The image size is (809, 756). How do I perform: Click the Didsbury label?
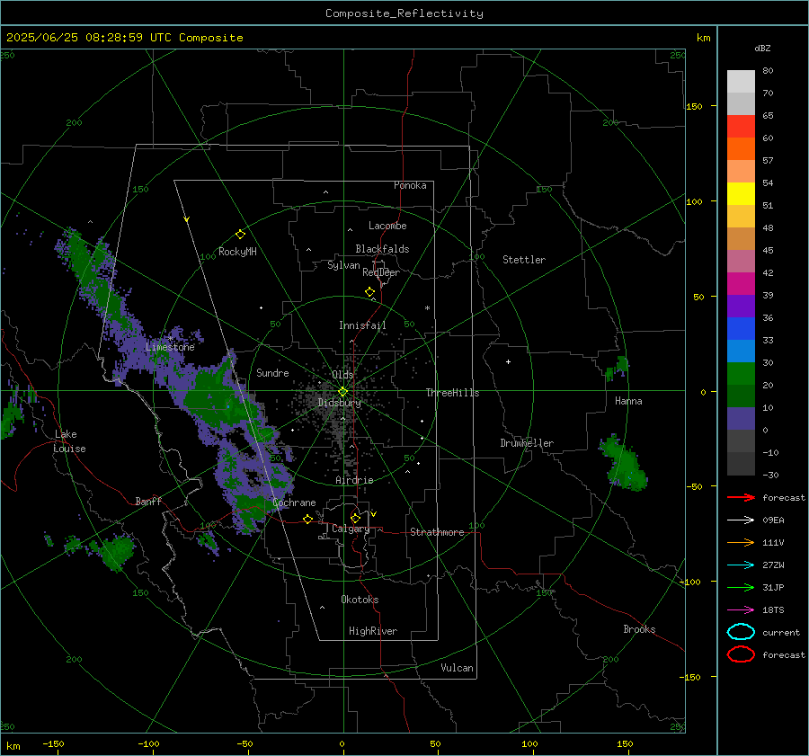tap(340, 403)
